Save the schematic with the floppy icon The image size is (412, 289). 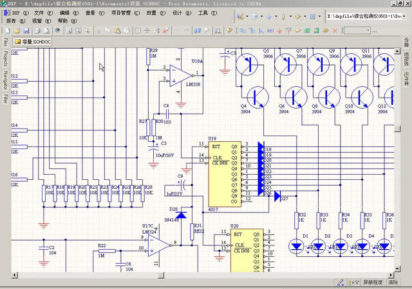click(26, 31)
